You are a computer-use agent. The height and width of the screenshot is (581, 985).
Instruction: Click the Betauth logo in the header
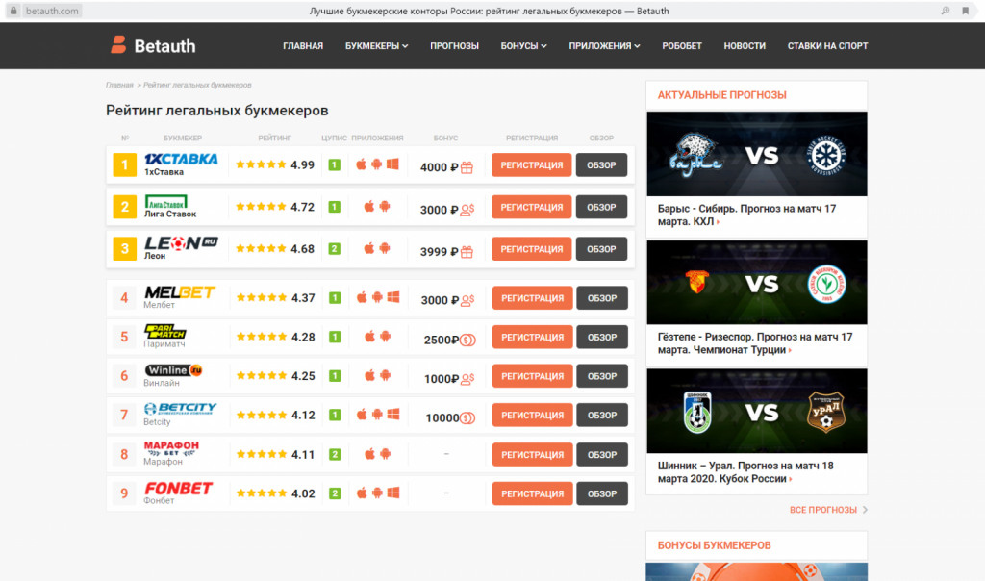pyautogui.click(x=153, y=45)
